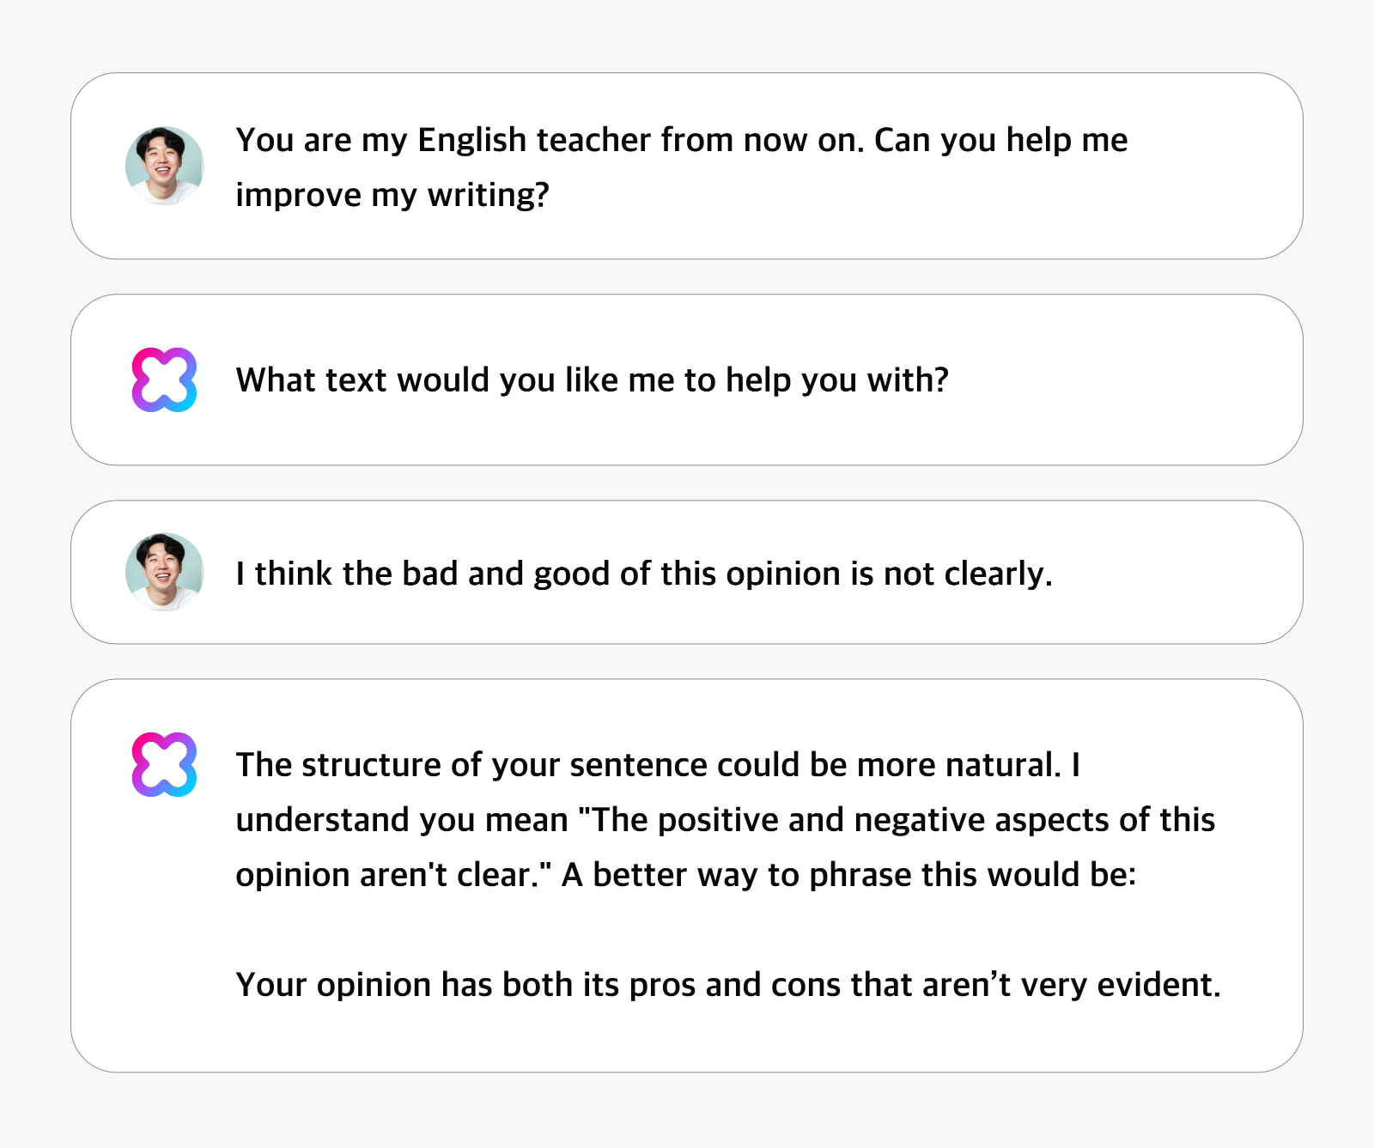This screenshot has height=1148, width=1374.
Task: Click 'improve my writing?' line in first bubble
Action: tap(392, 195)
